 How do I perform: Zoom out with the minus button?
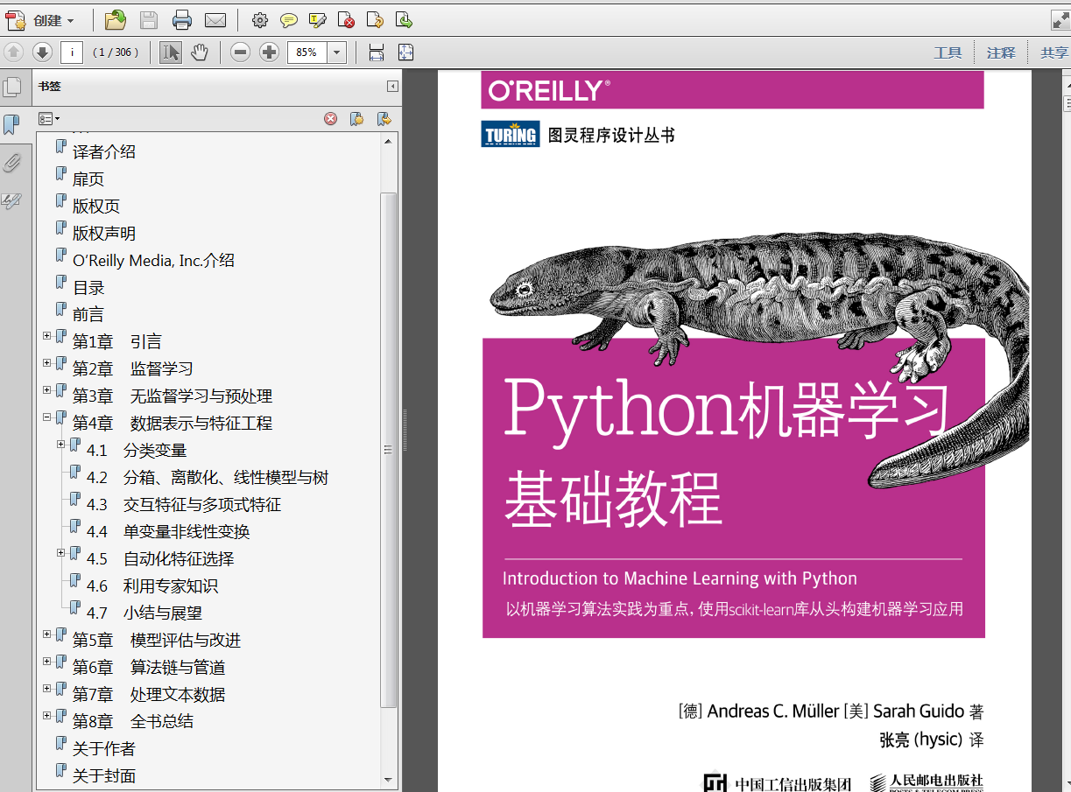pyautogui.click(x=240, y=53)
